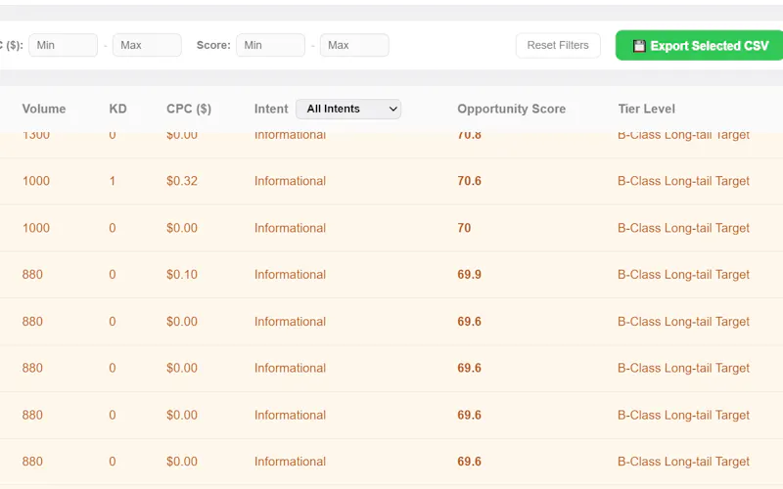
Task: Click Informational intent in the $0.32 row
Action: click(x=290, y=181)
